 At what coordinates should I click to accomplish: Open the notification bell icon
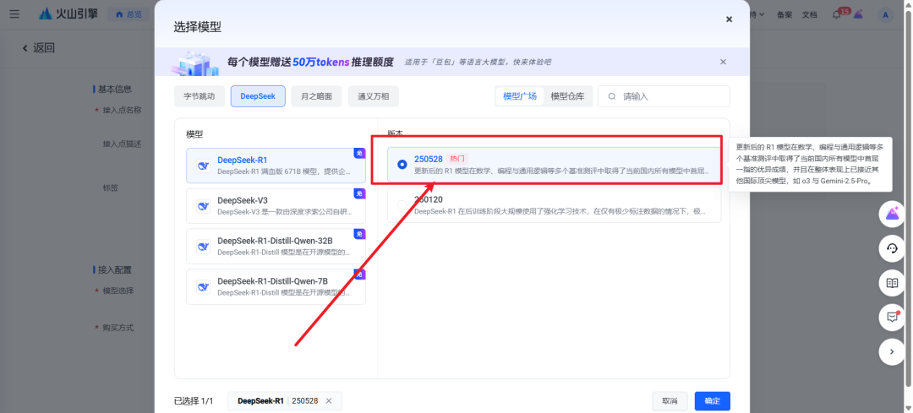(836, 15)
